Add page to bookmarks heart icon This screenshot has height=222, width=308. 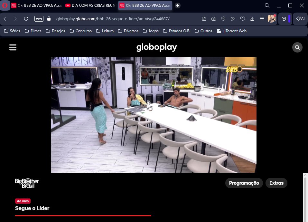pos(243,19)
